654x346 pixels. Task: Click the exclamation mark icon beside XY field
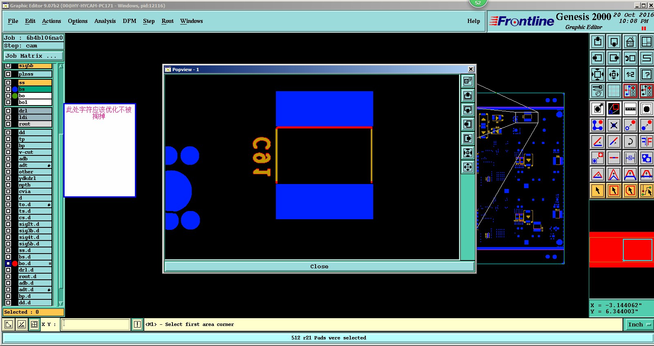pyautogui.click(x=137, y=324)
